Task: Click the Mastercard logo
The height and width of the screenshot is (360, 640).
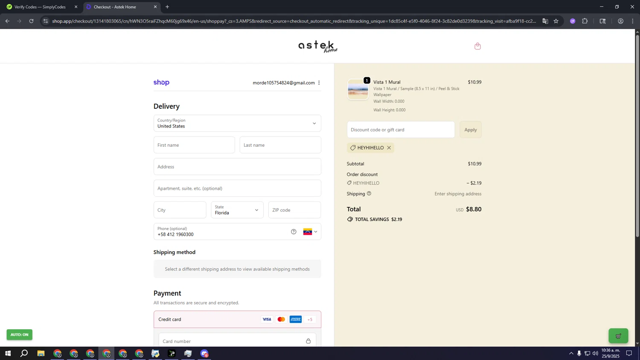Action: tap(281, 319)
